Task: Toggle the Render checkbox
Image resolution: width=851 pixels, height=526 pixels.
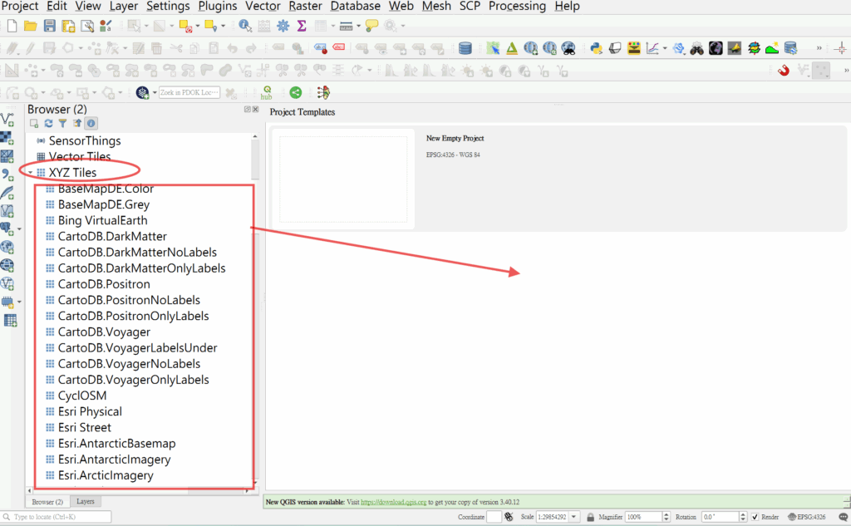Action: [x=755, y=517]
